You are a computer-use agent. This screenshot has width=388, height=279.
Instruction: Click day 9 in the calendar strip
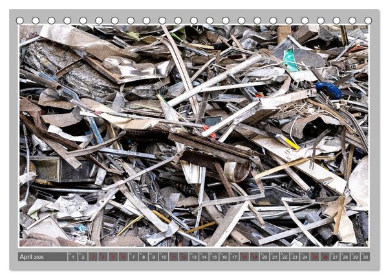point(153,257)
